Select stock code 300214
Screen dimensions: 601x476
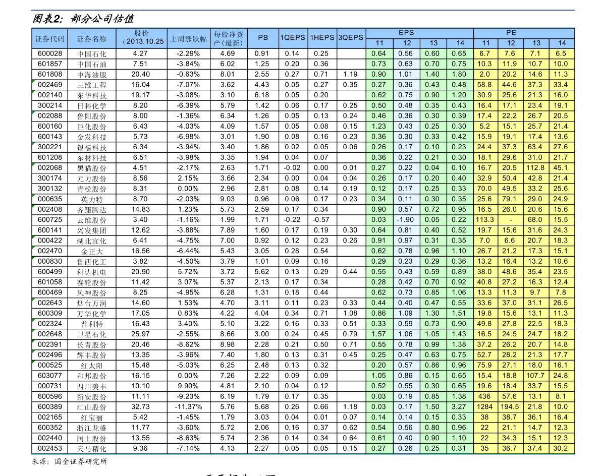coord(50,105)
